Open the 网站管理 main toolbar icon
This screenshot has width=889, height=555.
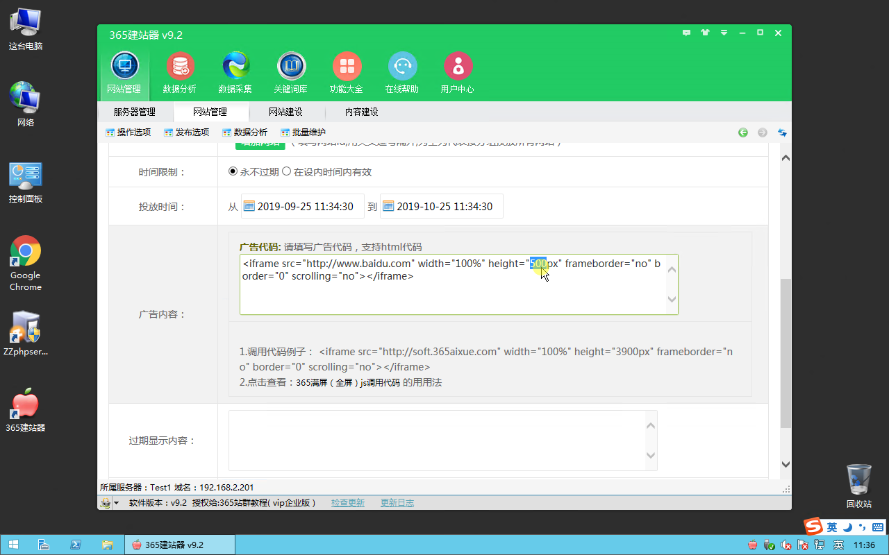point(124,72)
